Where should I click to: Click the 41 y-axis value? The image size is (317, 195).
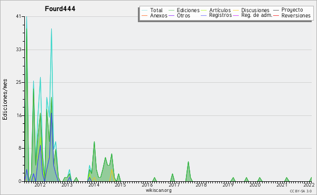[x=18, y=16]
